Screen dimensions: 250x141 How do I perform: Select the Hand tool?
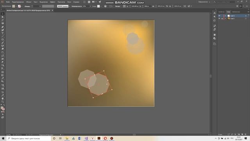[x=2, y=98]
